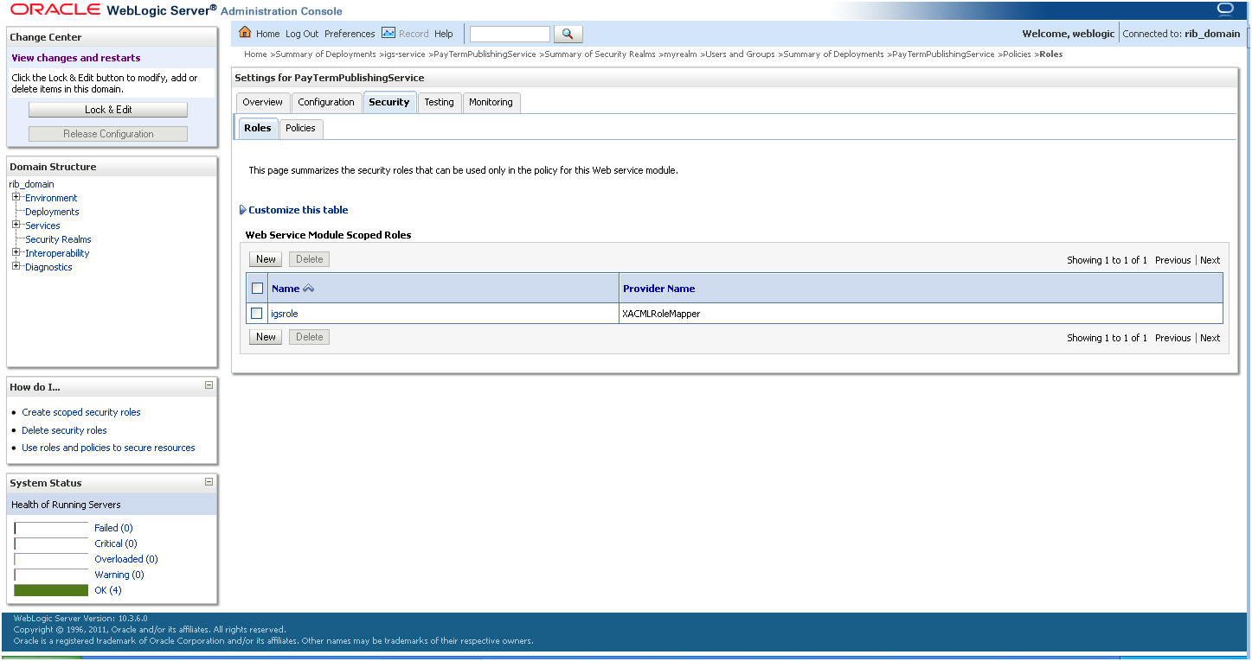Screen dimensions: 1252x661
Task: Collapse the System Status panel
Action: pyautogui.click(x=209, y=482)
